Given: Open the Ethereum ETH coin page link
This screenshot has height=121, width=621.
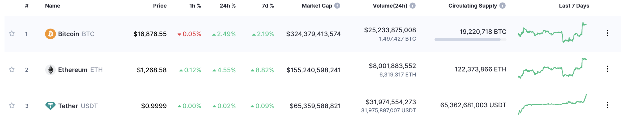Looking at the screenshot, I should coord(80,70).
